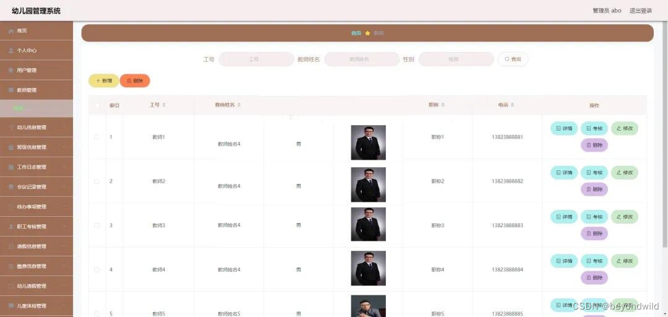Click the 工号 search input field
The width and height of the screenshot is (668, 317).
257,59
